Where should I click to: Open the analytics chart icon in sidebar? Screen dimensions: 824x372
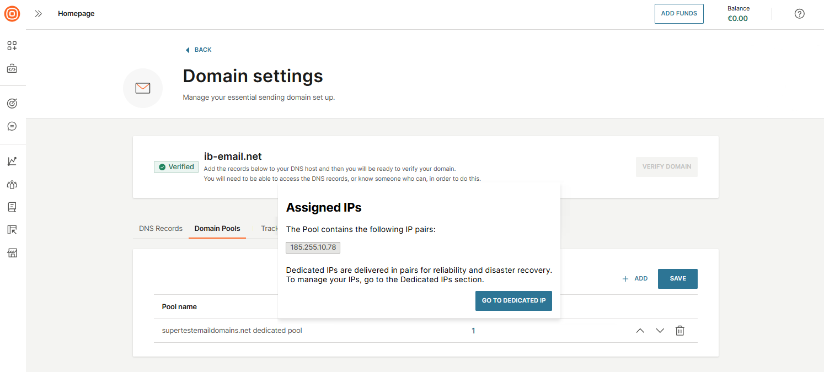pos(12,160)
